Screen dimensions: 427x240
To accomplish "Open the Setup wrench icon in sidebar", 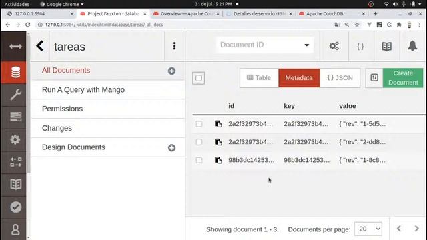I will tap(15, 95).
